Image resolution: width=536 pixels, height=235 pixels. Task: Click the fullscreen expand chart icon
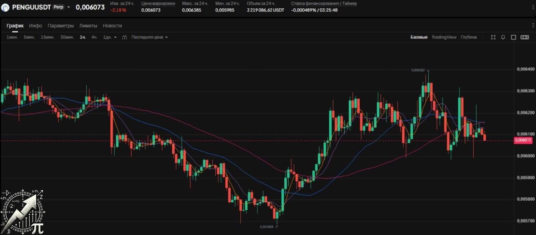pos(493,37)
